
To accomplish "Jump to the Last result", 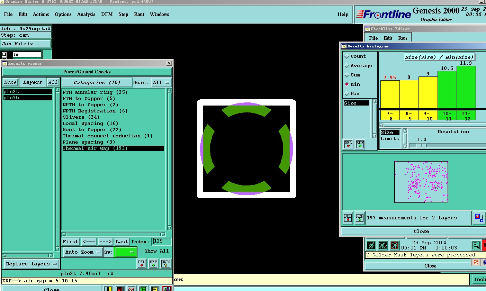I will pyautogui.click(x=122, y=242).
